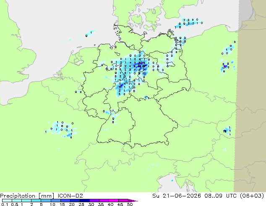Click the 35–40 mm legend swatch

(x=104, y=201)
